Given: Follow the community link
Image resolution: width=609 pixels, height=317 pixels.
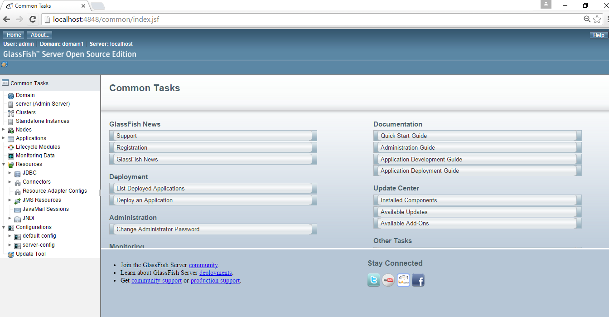Looking at the screenshot, I should [203, 265].
